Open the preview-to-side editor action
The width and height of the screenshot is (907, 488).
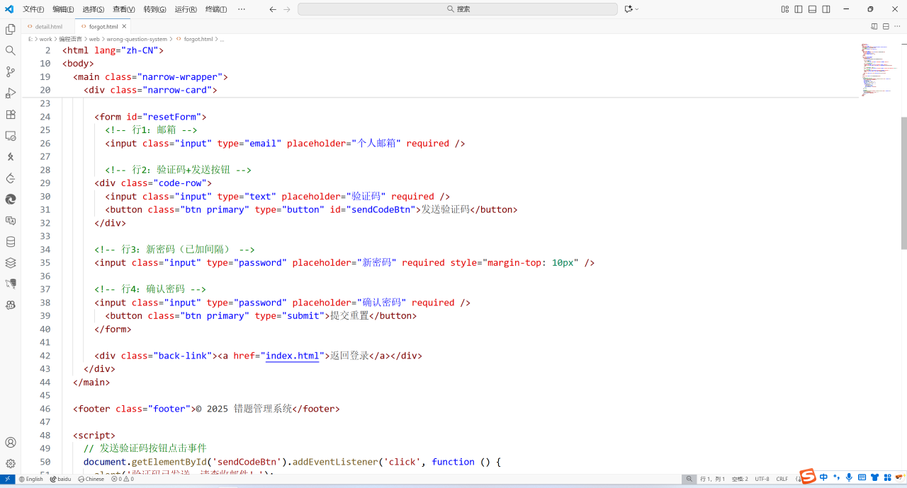[x=874, y=26]
